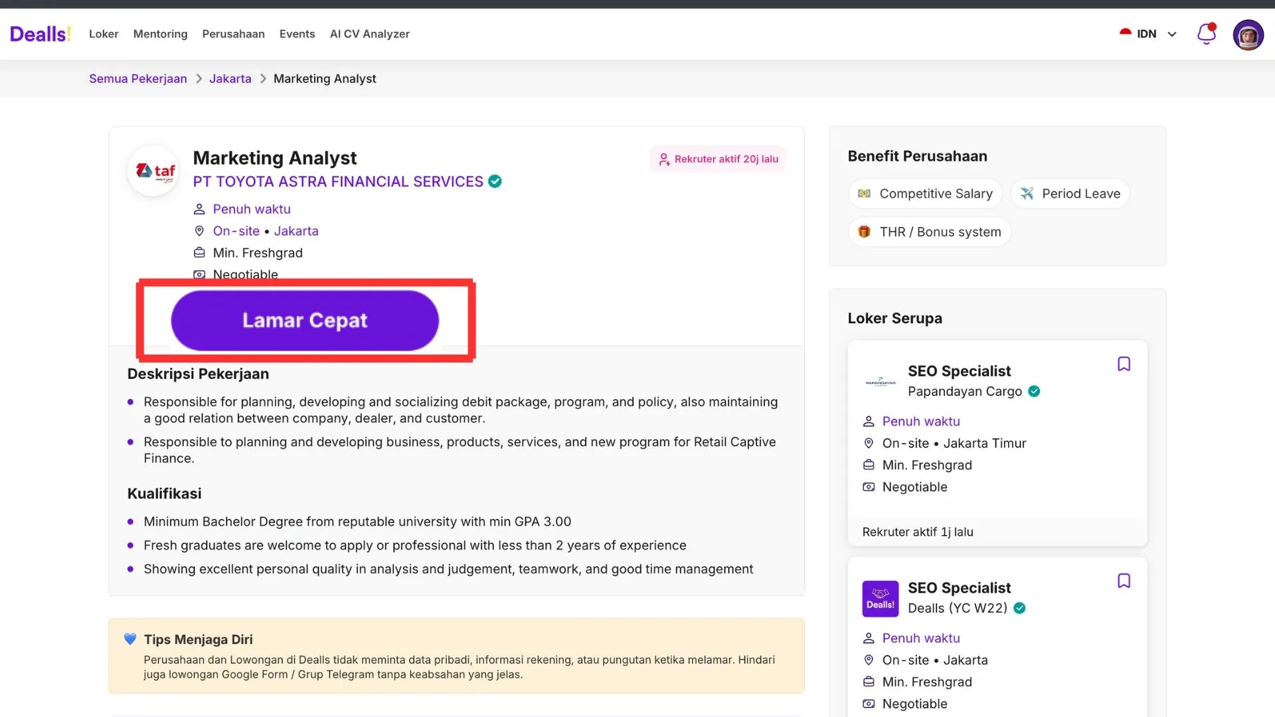Click the Benefit Perusahaan heading
Screen dimensions: 1275x717
917,157
